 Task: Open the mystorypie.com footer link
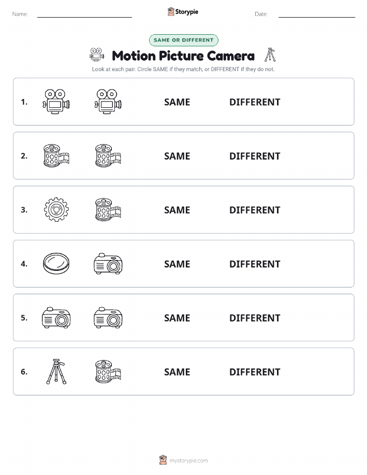[x=188, y=460]
